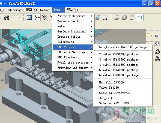Open the eDrawings menu

(x=15, y=10)
